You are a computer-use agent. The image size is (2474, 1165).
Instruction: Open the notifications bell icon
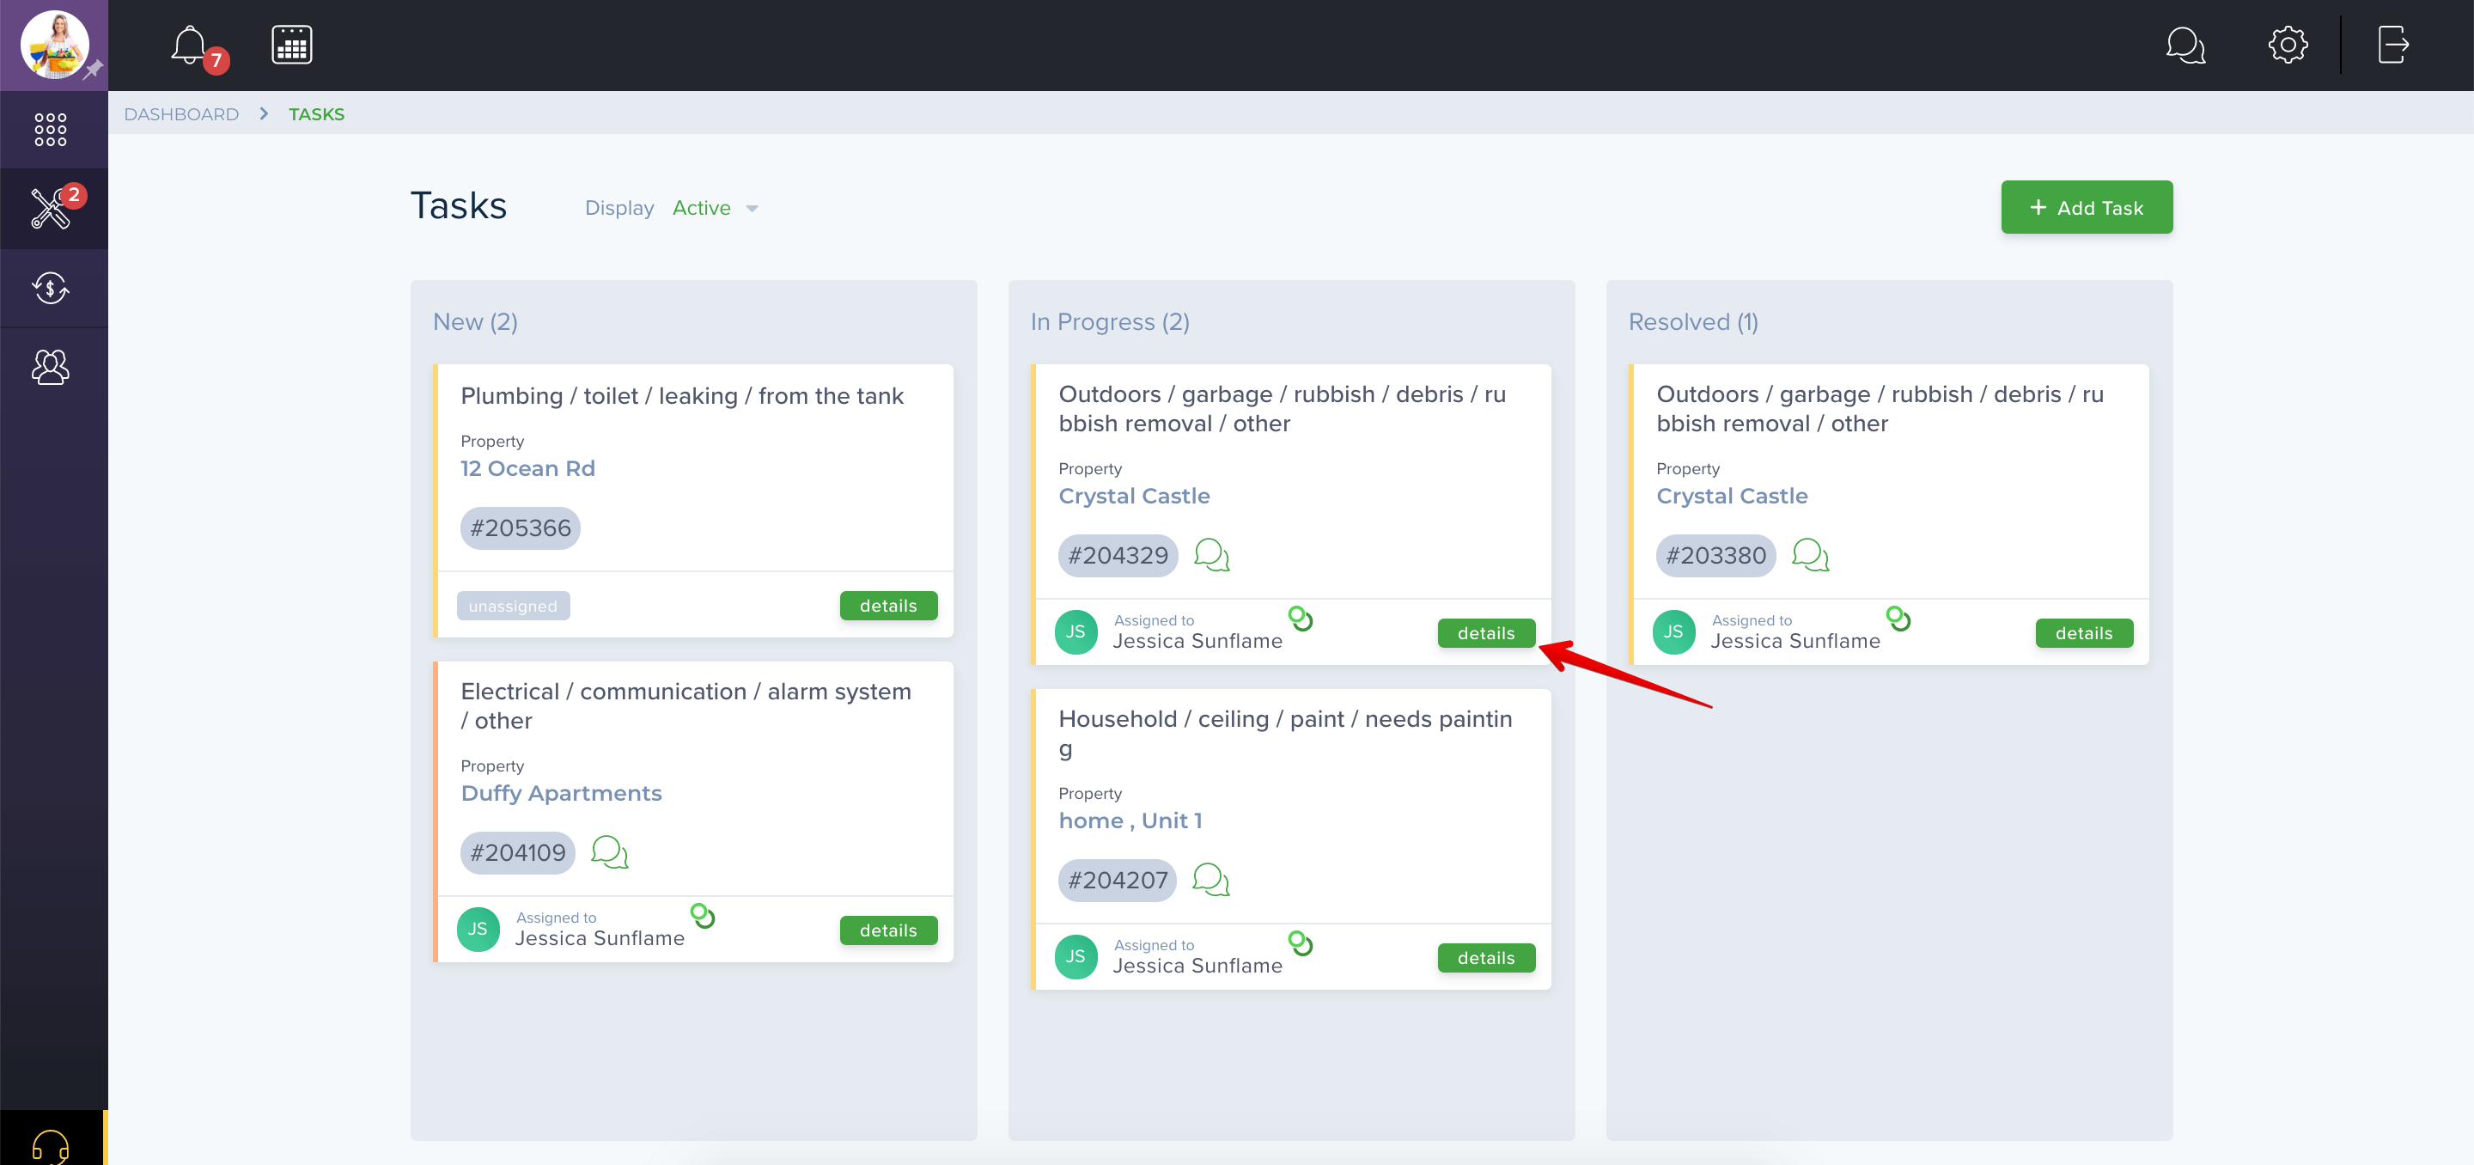point(189,46)
